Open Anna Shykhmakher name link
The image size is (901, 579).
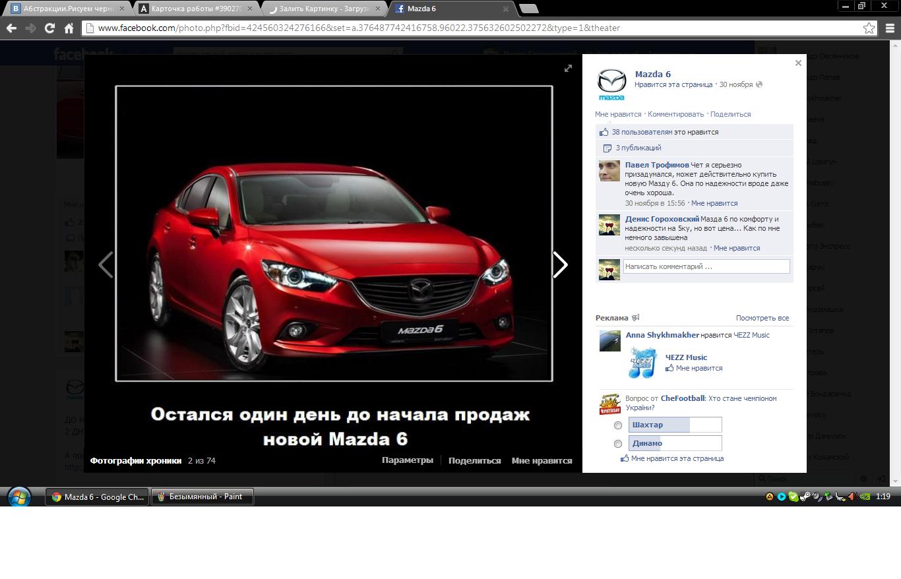[x=662, y=335]
